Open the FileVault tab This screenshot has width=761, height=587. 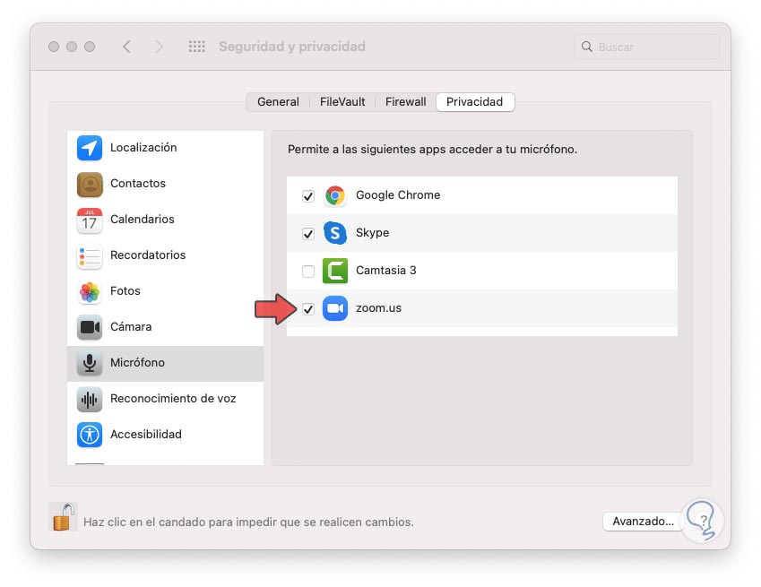pos(342,102)
